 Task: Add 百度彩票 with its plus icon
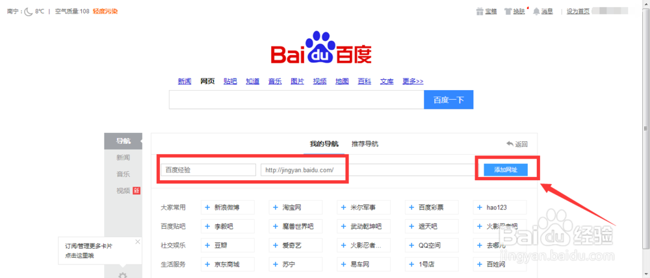pyautogui.click(x=411, y=207)
